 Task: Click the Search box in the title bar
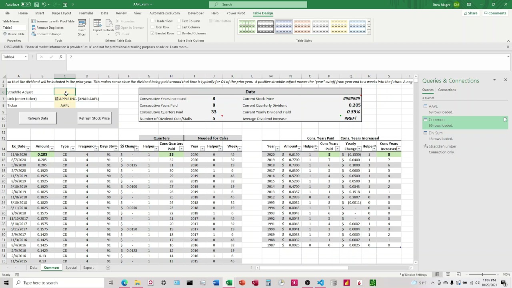pos(258,4)
